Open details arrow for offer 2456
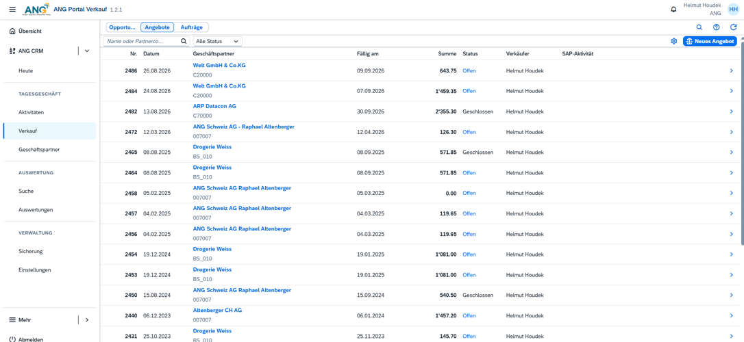The width and height of the screenshot is (744, 342). coord(731,233)
